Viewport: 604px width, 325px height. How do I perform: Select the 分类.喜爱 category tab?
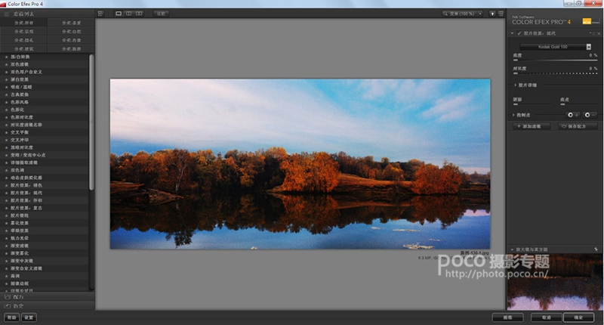coord(71,23)
